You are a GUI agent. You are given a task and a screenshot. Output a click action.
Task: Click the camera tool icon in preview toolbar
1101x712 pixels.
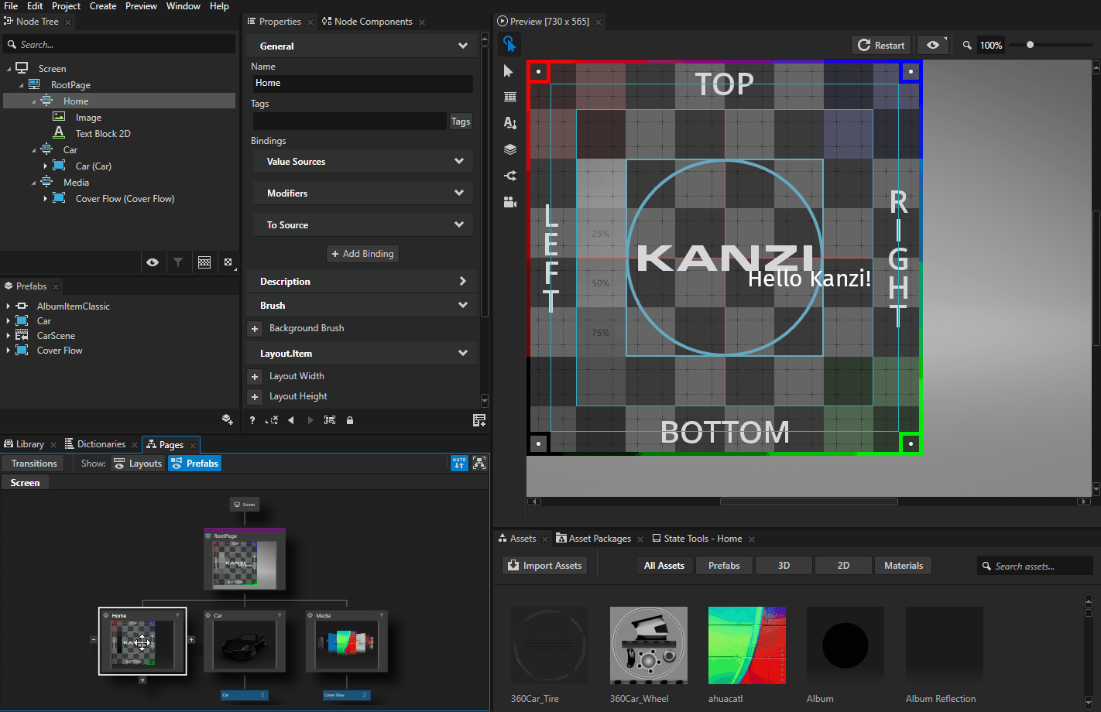click(x=509, y=202)
